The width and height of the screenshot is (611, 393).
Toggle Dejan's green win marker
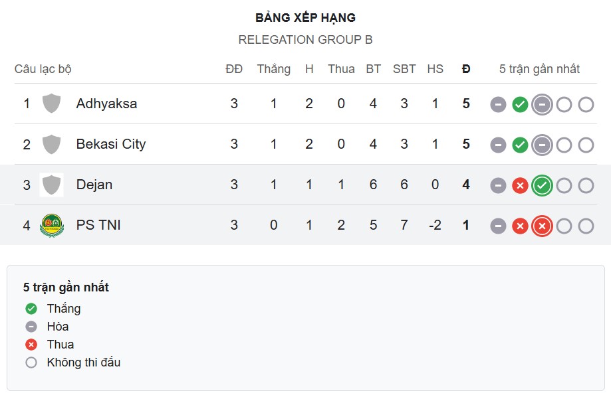click(542, 185)
